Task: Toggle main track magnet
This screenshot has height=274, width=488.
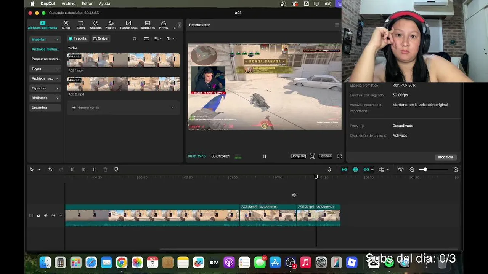Action: coord(344,170)
